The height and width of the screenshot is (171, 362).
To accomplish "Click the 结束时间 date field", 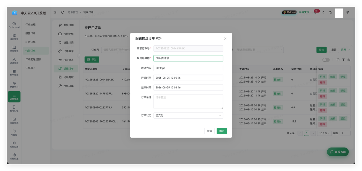I will [x=188, y=88].
